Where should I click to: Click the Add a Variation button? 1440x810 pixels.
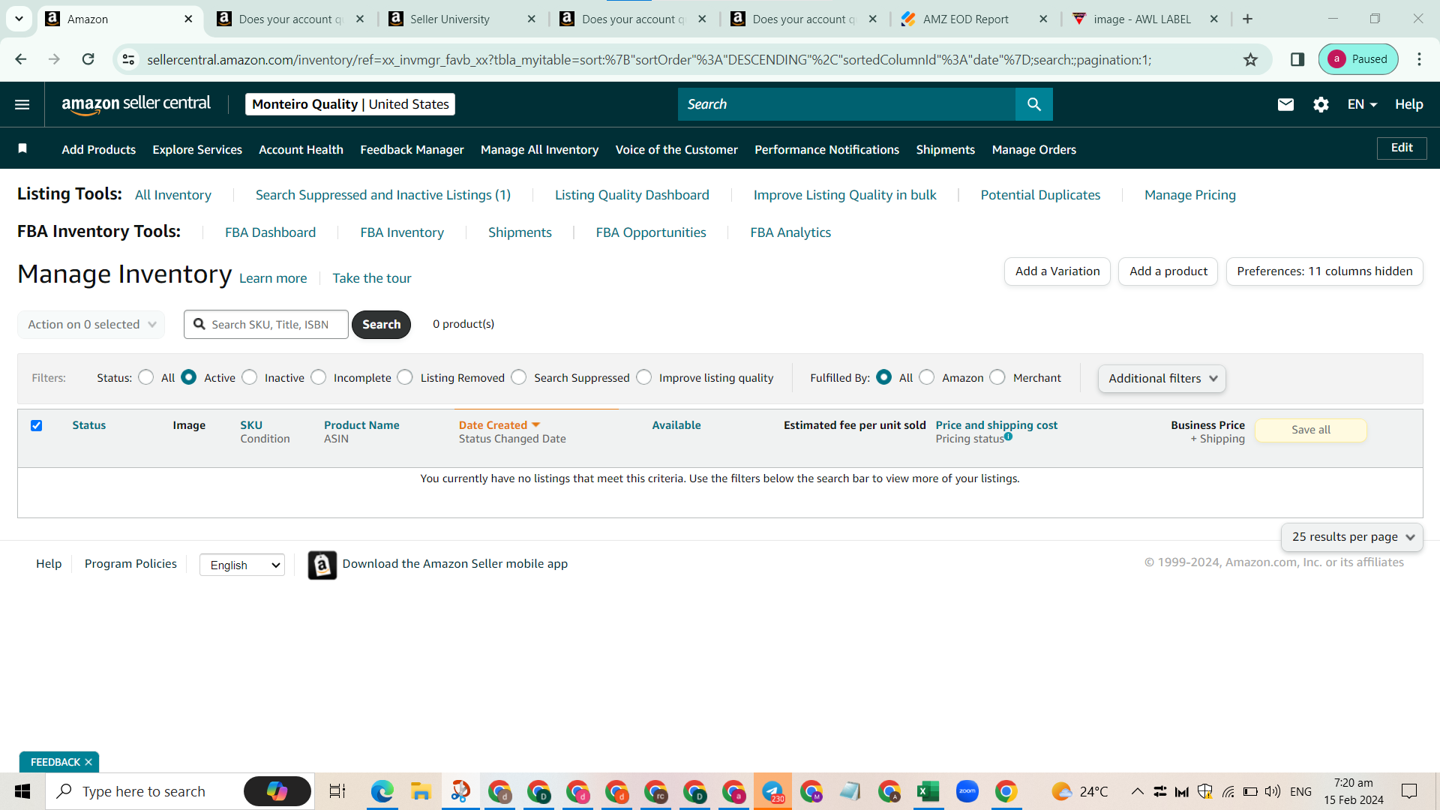click(1057, 271)
